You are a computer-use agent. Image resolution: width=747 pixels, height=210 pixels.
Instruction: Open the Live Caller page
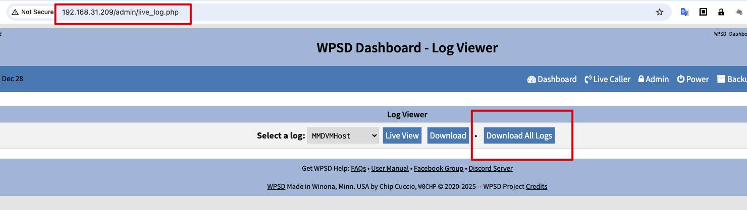(607, 79)
